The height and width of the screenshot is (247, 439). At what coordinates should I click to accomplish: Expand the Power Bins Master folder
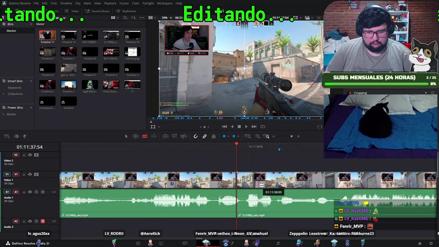(x=3, y=114)
